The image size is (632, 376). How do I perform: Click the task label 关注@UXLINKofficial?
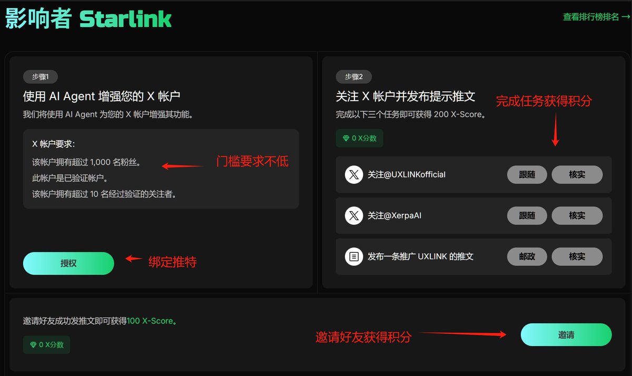coord(407,174)
